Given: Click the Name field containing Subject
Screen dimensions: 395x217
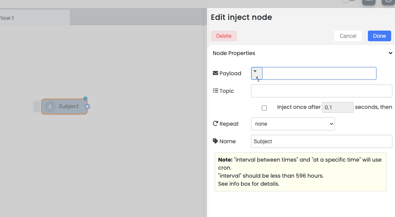Looking at the screenshot, I should [321, 141].
